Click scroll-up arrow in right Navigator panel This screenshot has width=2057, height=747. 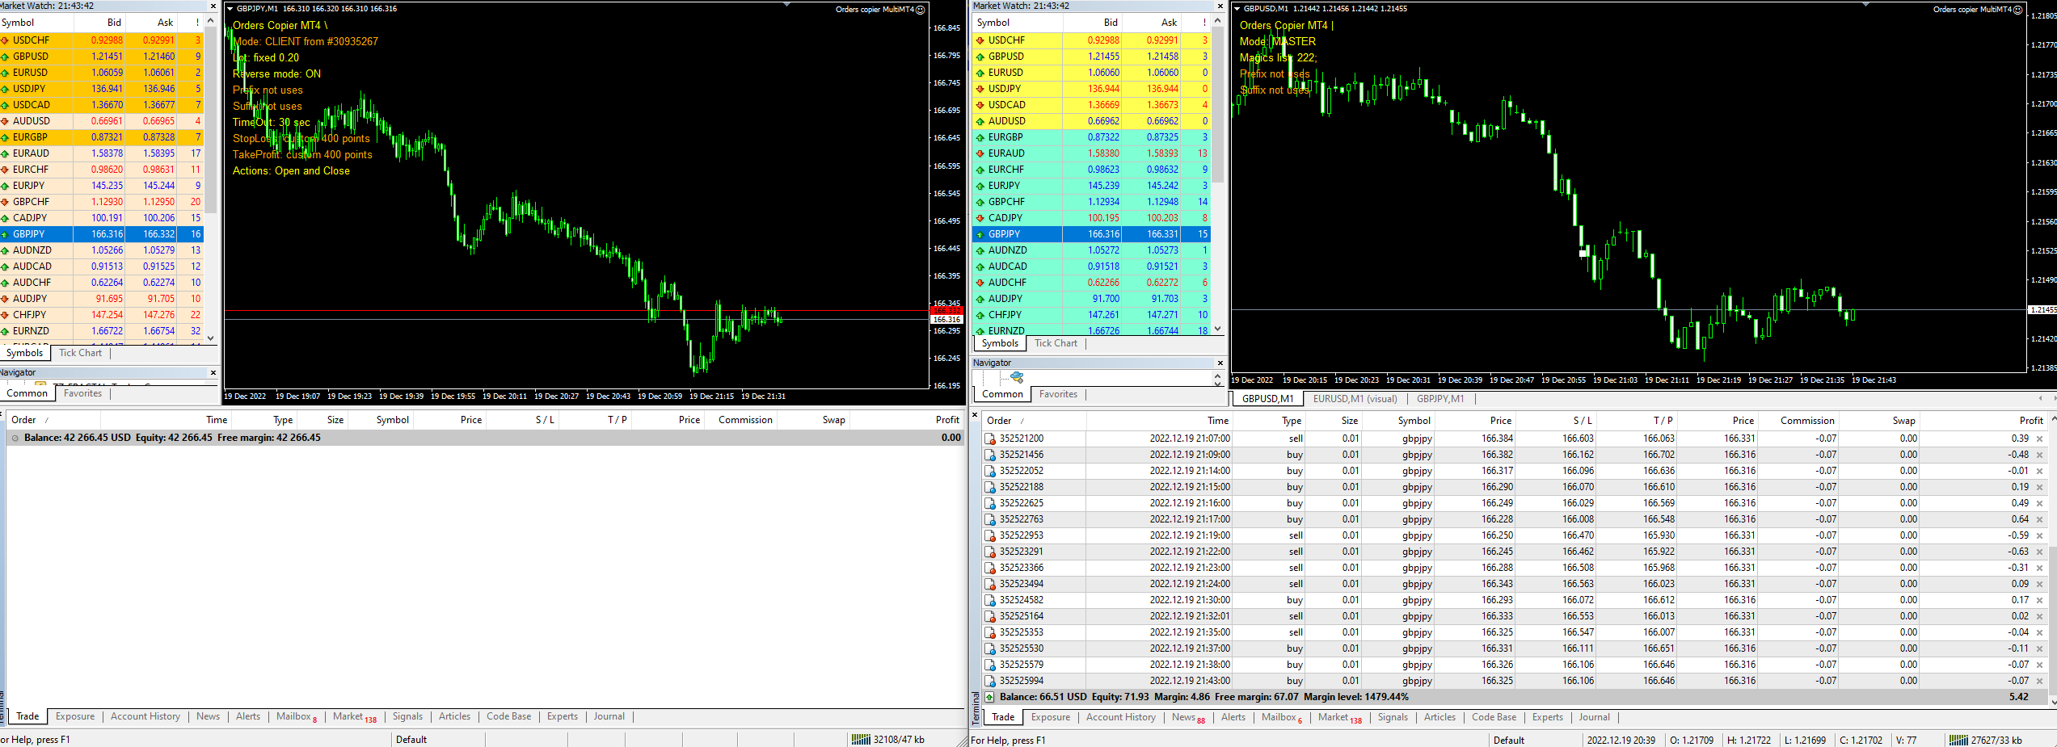1217,376
